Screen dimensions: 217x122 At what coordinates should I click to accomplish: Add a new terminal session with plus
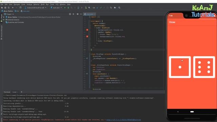point(21,92)
